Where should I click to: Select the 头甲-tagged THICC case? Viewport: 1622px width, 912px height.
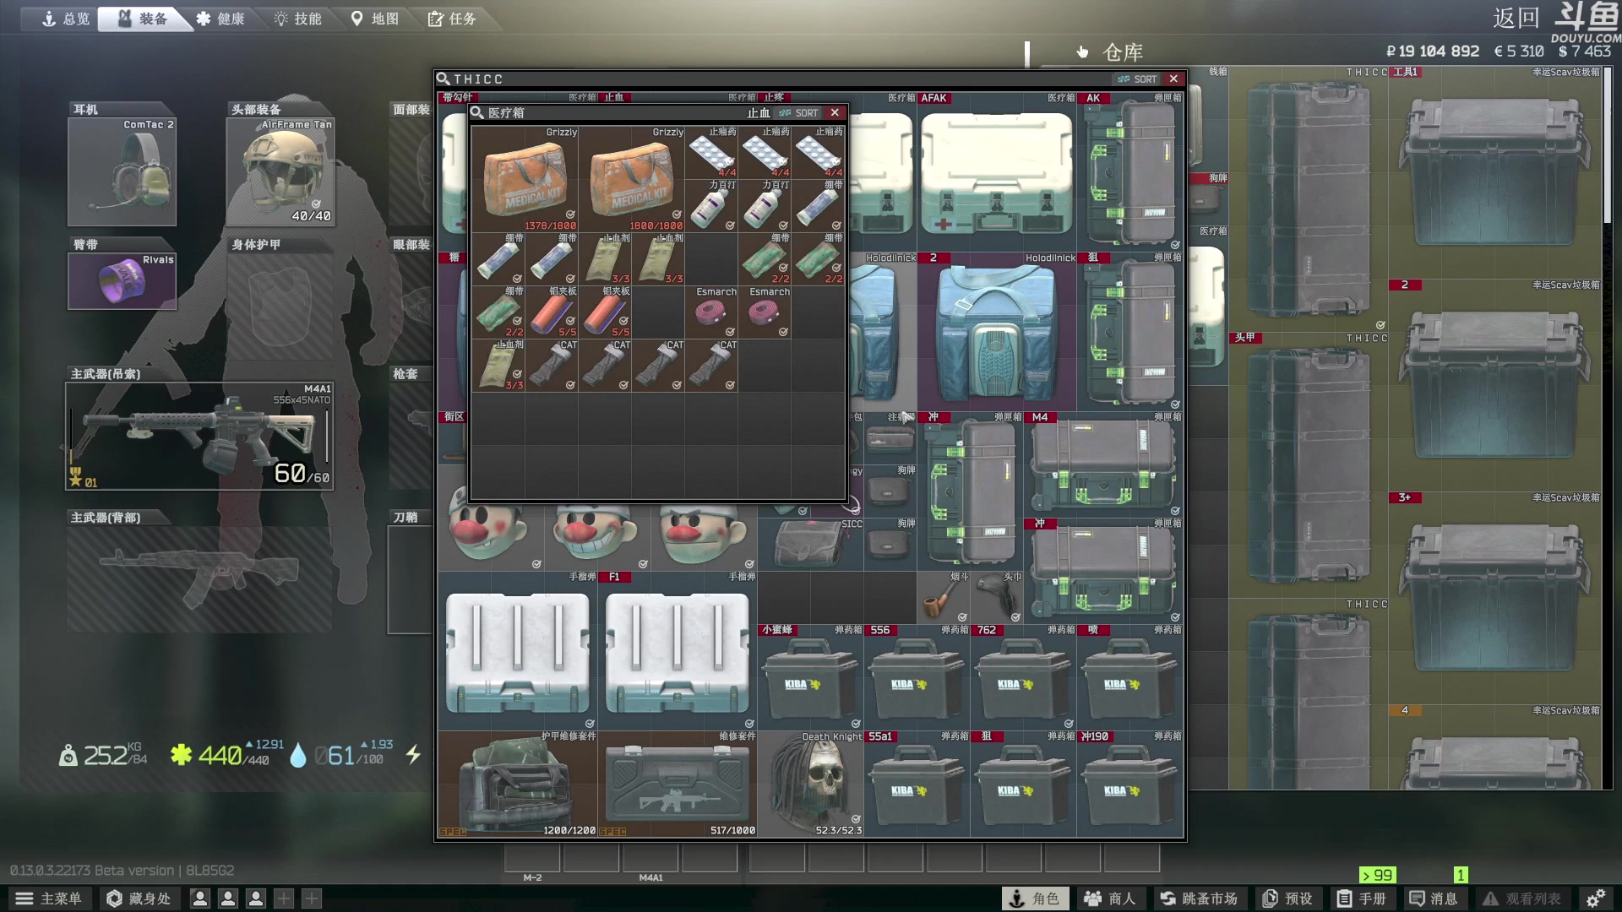[1308, 464]
